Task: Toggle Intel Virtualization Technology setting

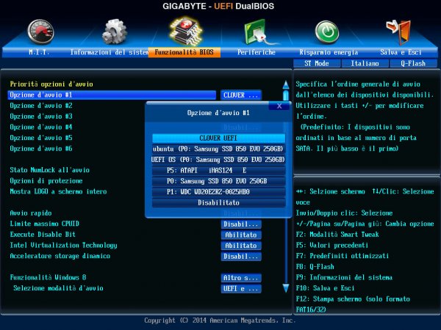Action: [x=241, y=246]
